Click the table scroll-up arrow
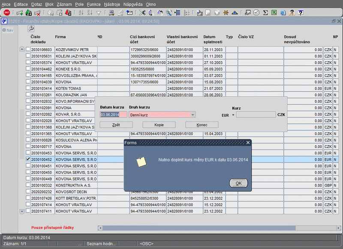Screen dimensions: 343x249 [22, 49]
